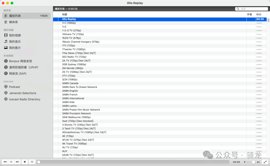Open Icecast Radio Directory
This screenshot has width=270, height=166.
(26, 99)
